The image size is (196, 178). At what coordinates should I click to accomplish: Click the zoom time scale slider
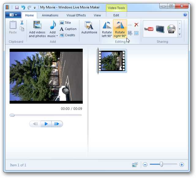(161, 165)
